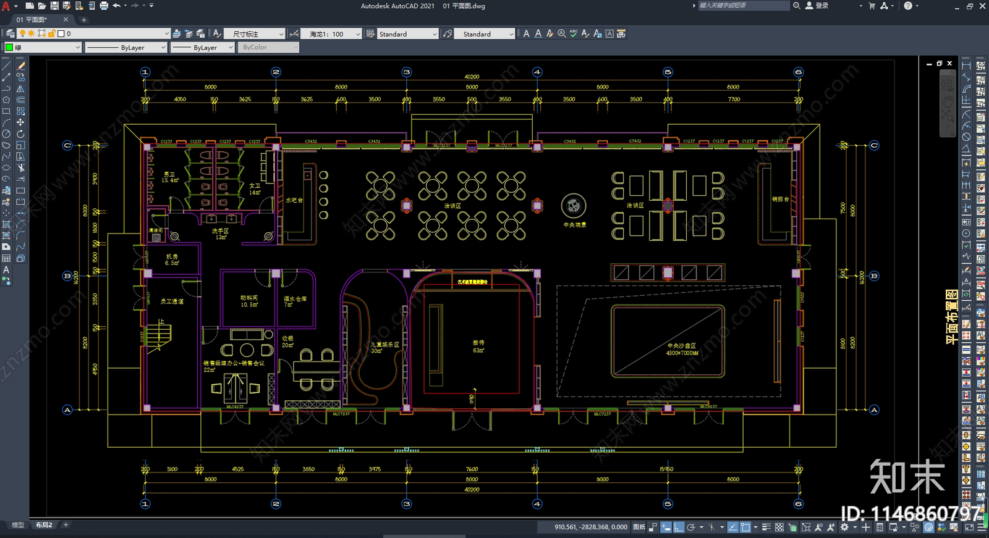Image resolution: width=989 pixels, height=538 pixels.
Task: Switch to the 模型 model tab
Action: pyautogui.click(x=18, y=525)
